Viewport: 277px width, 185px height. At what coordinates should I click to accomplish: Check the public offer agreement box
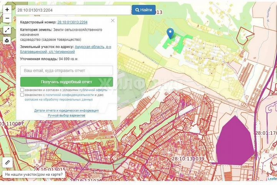point(22,90)
